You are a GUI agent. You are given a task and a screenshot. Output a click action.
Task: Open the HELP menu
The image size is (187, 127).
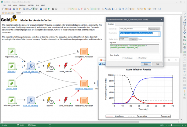[43, 5]
